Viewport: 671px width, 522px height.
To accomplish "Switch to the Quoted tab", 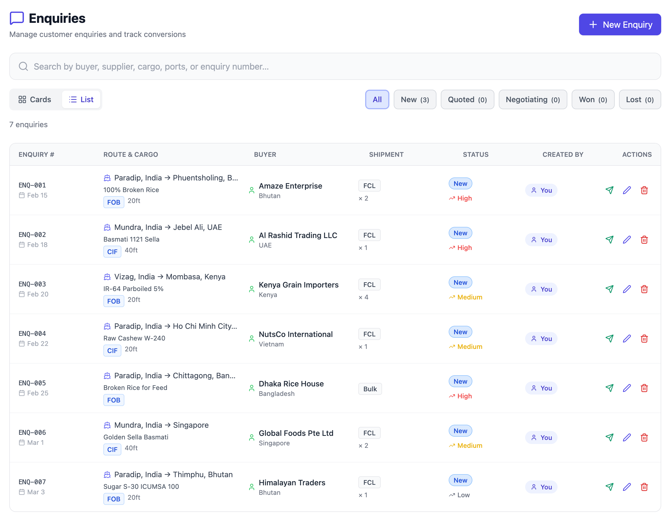I will (467, 99).
